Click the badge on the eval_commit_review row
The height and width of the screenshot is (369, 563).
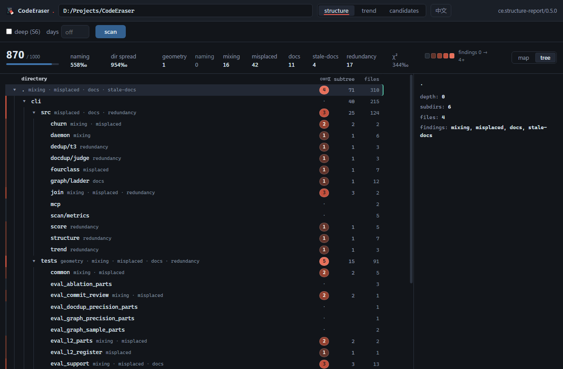(x=324, y=296)
